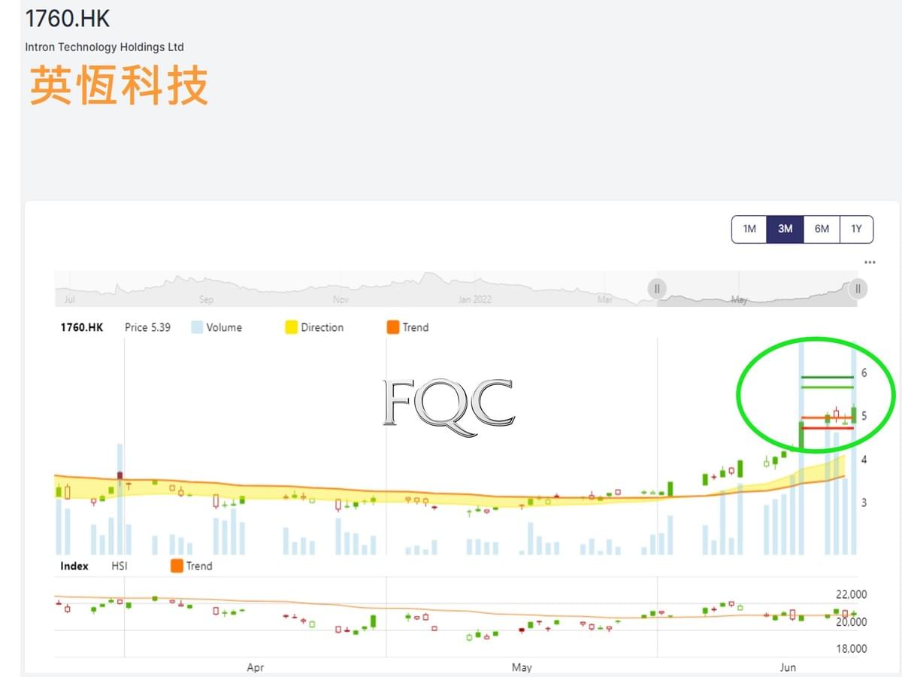Toggle the Trend legend in price chart

coord(407,327)
